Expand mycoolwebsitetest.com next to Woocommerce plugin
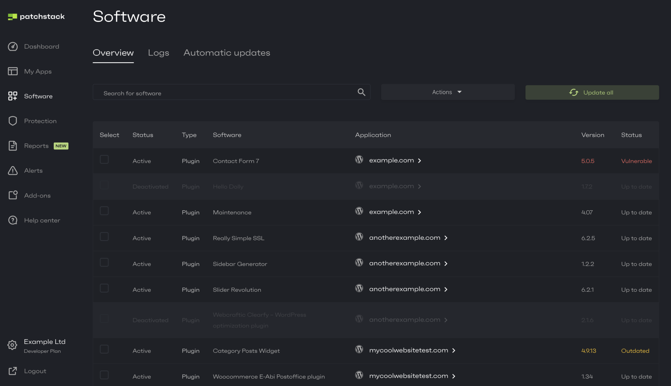 coord(454,376)
